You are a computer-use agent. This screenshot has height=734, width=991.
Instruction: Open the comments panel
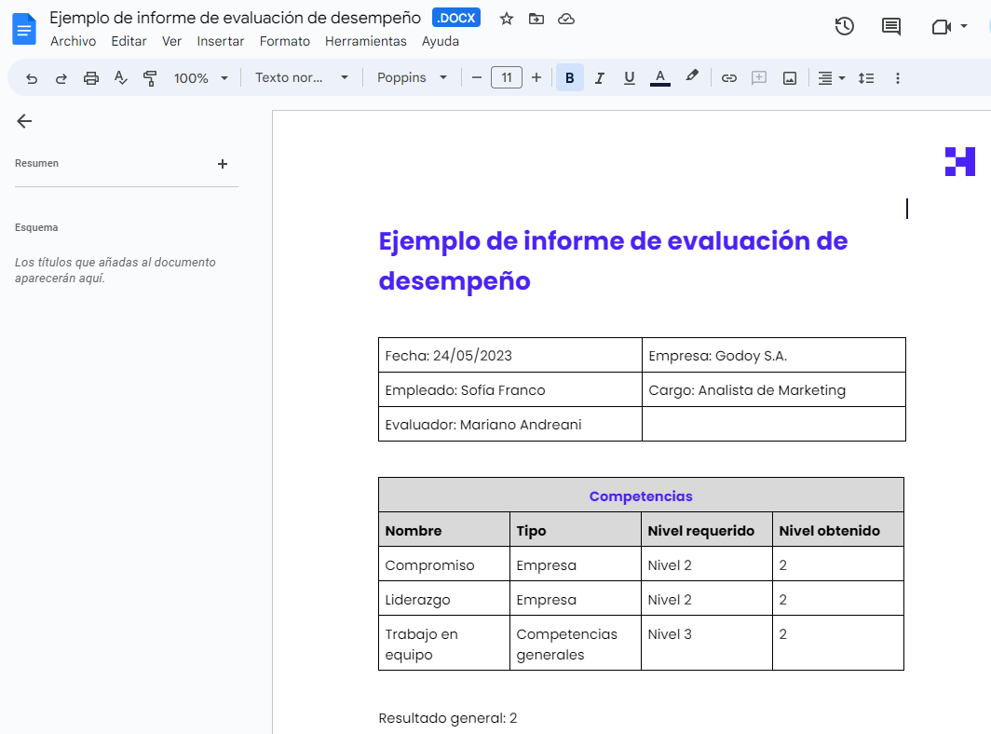(890, 26)
